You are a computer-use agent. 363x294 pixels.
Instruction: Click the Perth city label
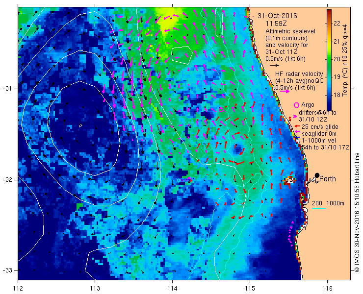328,179
